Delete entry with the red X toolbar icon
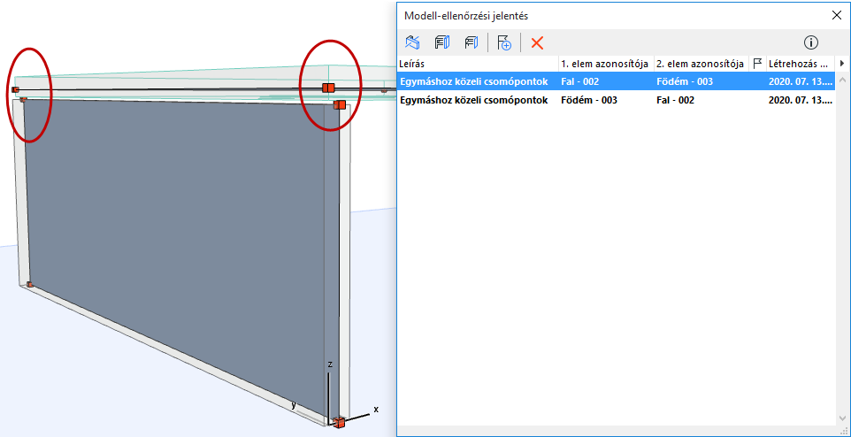The image size is (851, 437). coord(537,42)
